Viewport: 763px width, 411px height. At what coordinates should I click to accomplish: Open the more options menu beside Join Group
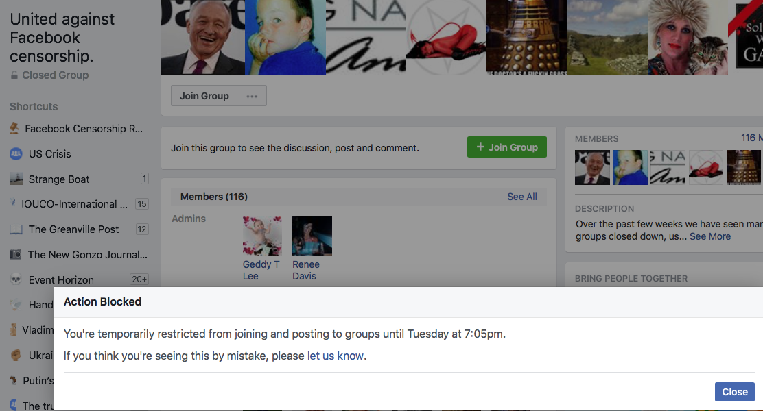251,95
